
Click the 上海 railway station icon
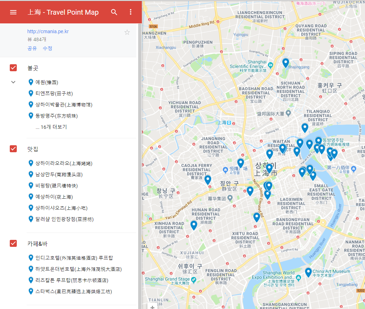tap(229, 123)
